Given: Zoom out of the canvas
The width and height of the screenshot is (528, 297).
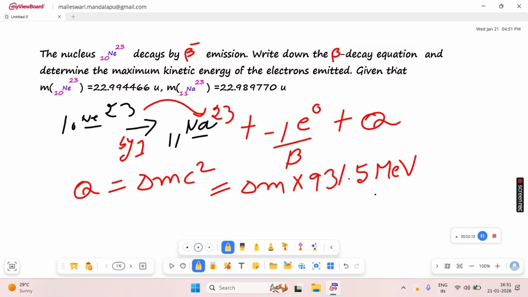Looking at the screenshot, I should 471,266.
